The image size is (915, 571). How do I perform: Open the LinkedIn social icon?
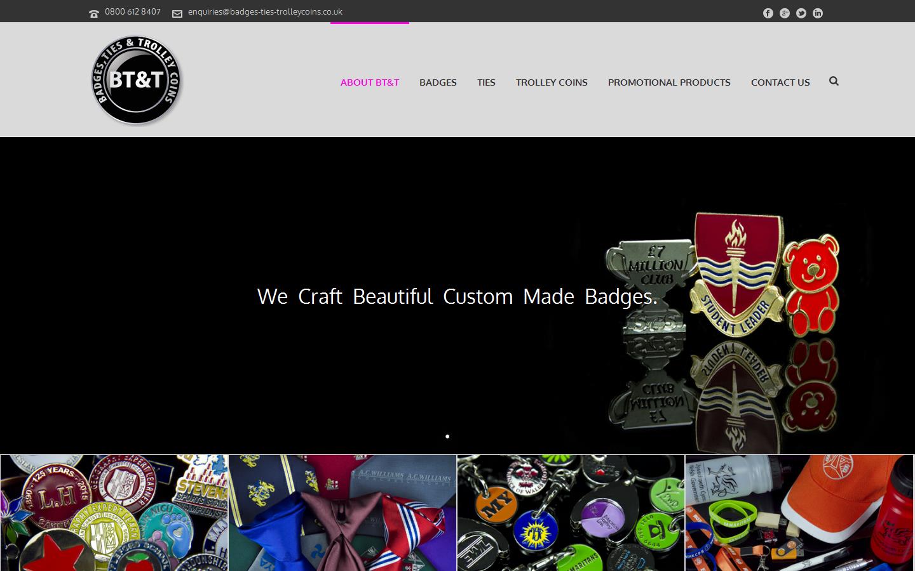coord(818,13)
